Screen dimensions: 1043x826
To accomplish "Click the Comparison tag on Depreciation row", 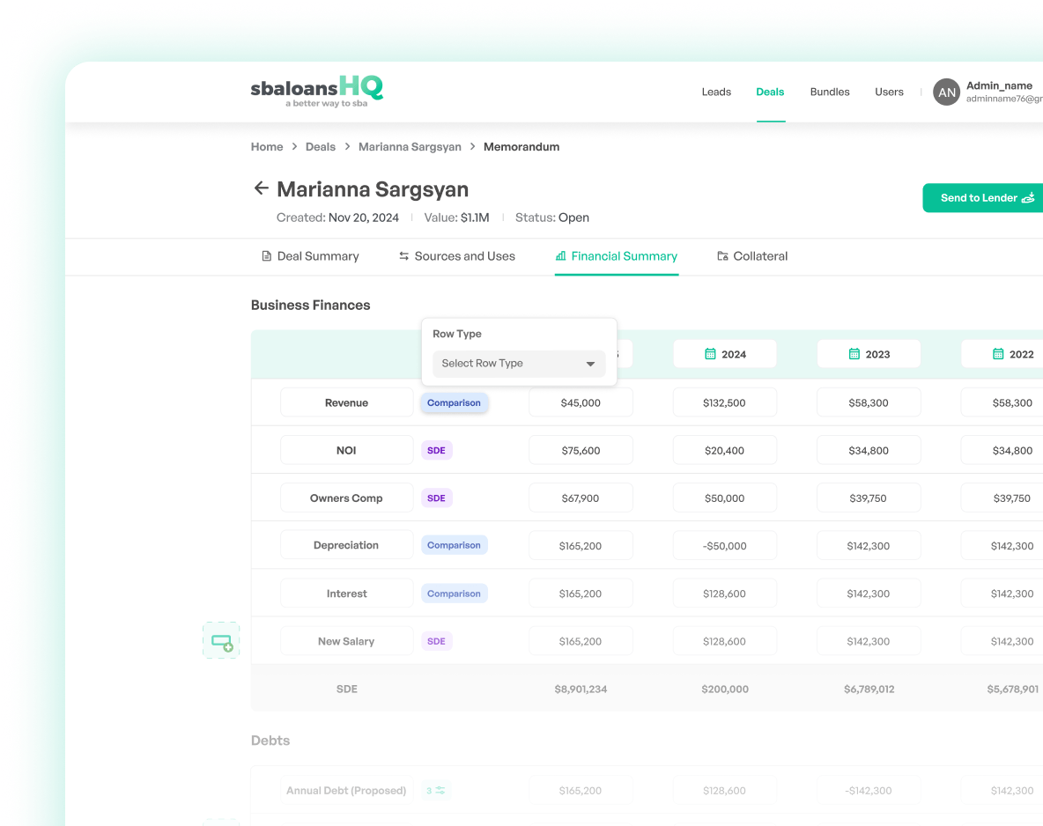I will pos(454,546).
